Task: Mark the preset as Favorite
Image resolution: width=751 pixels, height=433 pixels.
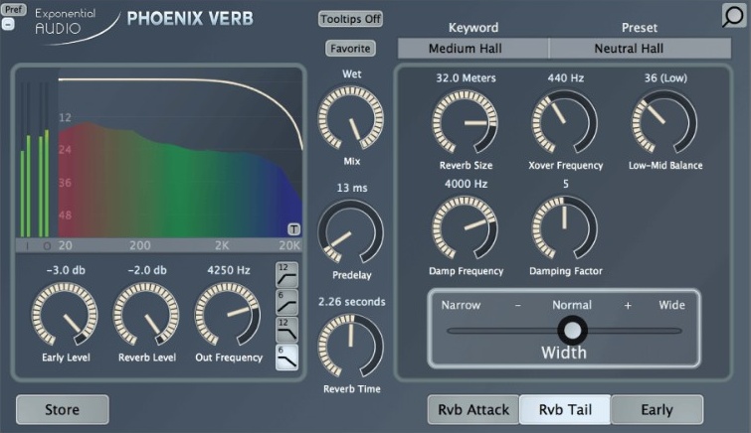Action: pyautogui.click(x=350, y=49)
